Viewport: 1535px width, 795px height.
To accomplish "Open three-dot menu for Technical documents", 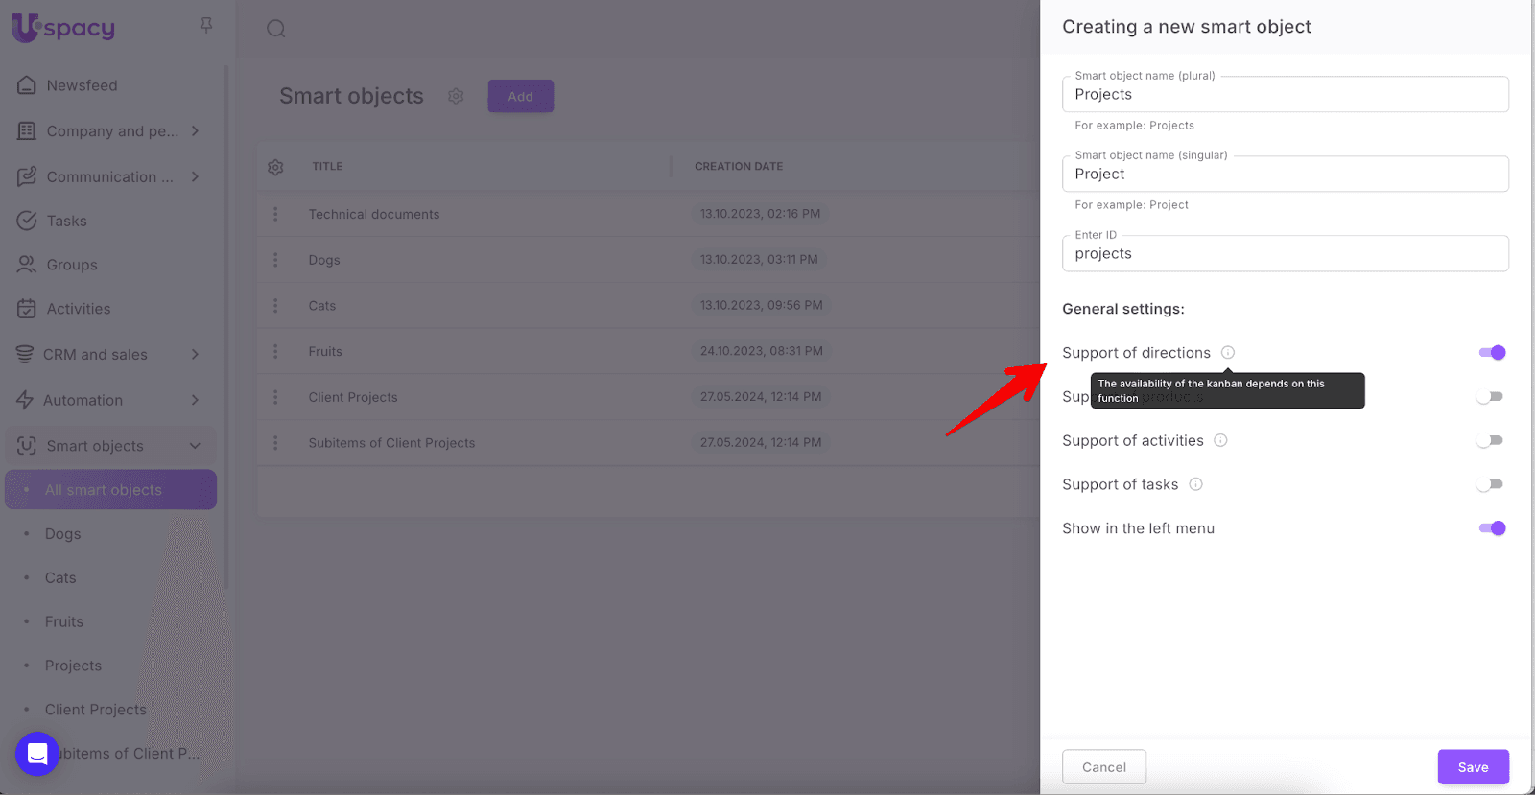I will coord(275,214).
